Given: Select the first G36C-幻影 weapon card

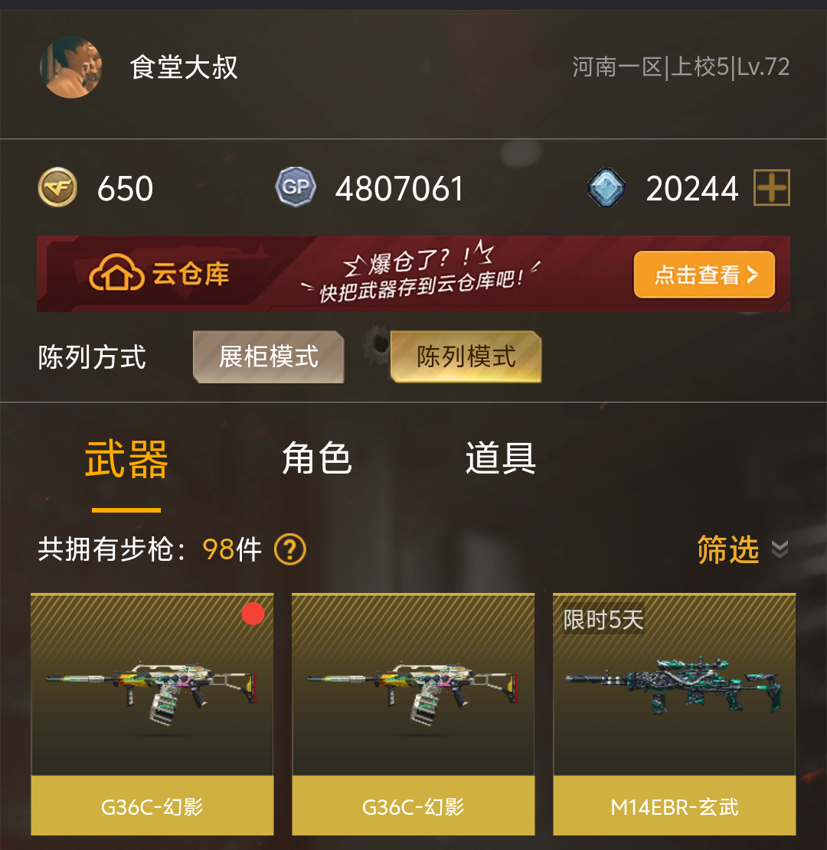Looking at the screenshot, I should [152, 715].
